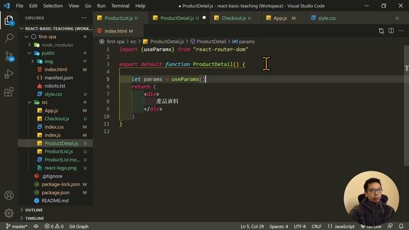
Task: Collapse the REACT-BASIC-TEACHING workspace section
Action: click(56, 28)
